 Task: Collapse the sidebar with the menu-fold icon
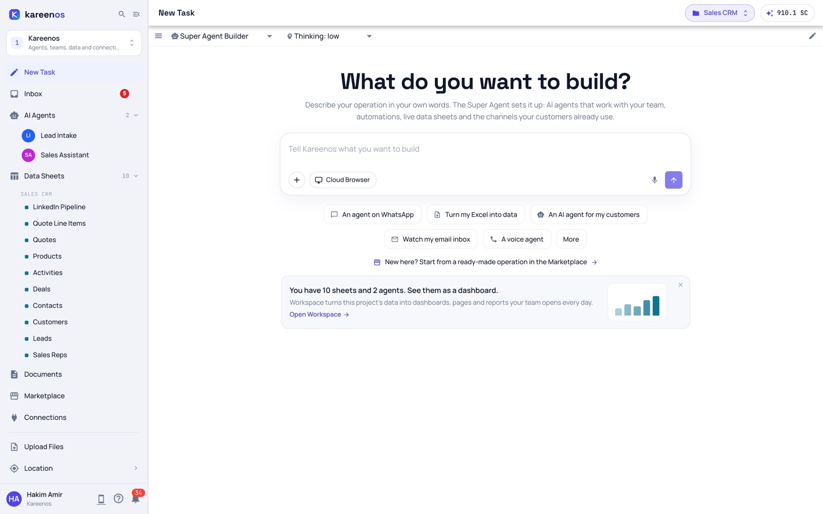click(x=136, y=14)
